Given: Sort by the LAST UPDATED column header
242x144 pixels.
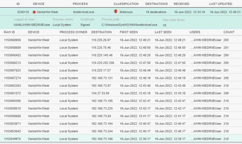Looking at the screenshot, I should [x=221, y=4].
